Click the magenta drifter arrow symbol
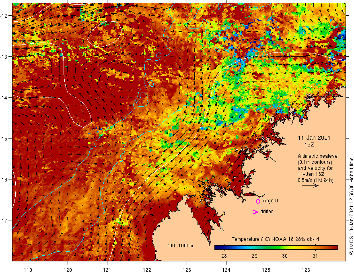The height and width of the screenshot is (273, 354). click(255, 212)
